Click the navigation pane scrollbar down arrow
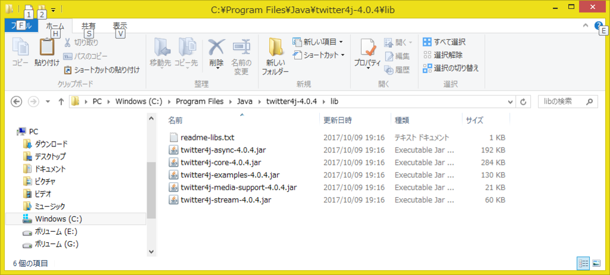Viewport: 610px width, 275px height. [151, 252]
